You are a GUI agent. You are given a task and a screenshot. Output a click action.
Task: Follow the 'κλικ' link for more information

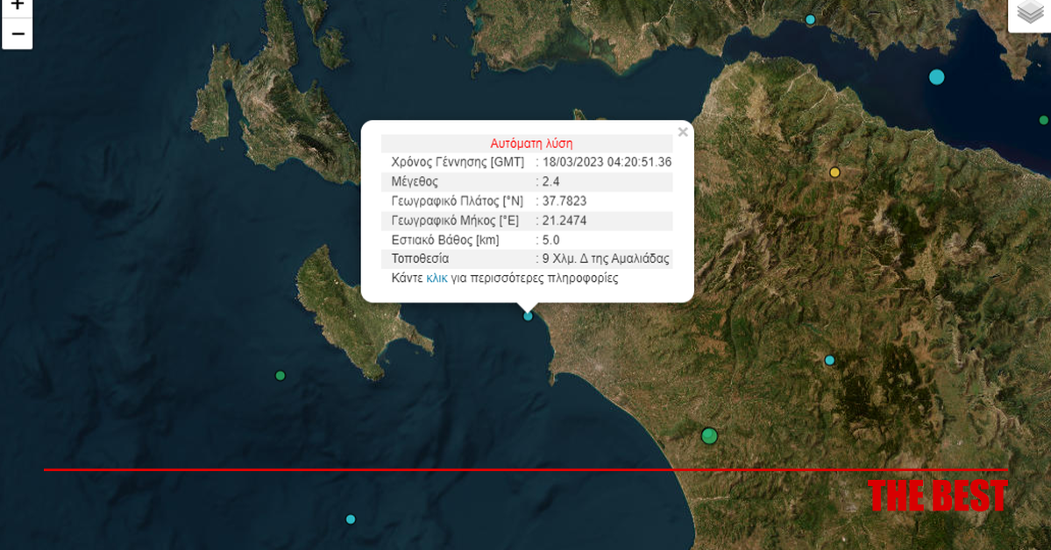[x=437, y=279]
